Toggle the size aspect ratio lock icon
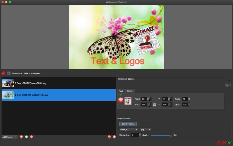Screen dimensions: 233x146 [x=155, y=105]
